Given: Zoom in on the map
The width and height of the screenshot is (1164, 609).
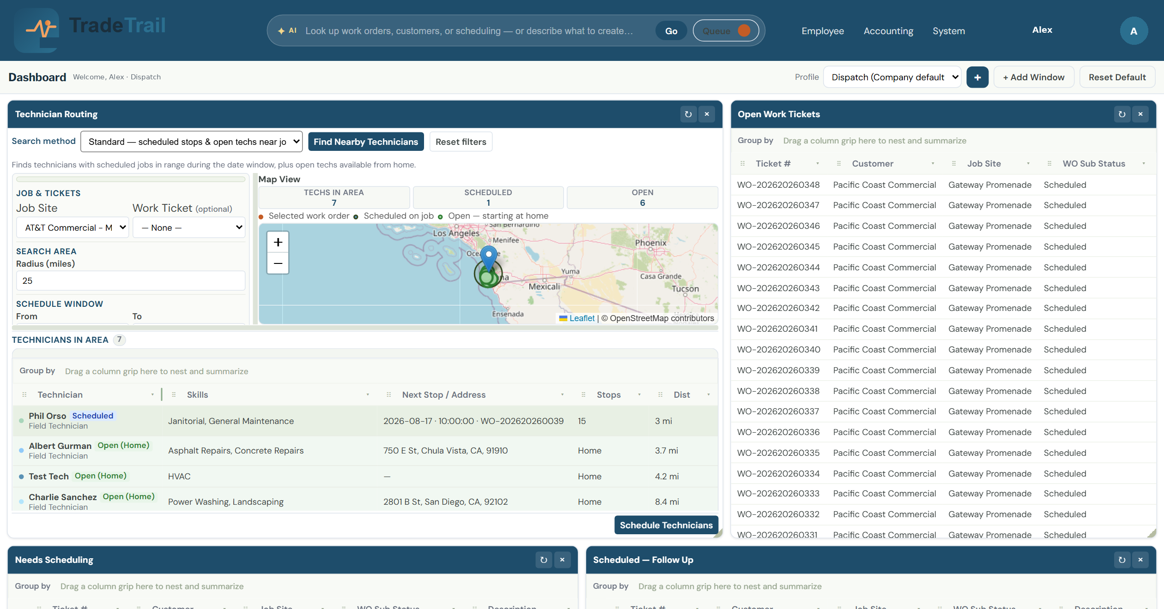Looking at the screenshot, I should click(278, 242).
